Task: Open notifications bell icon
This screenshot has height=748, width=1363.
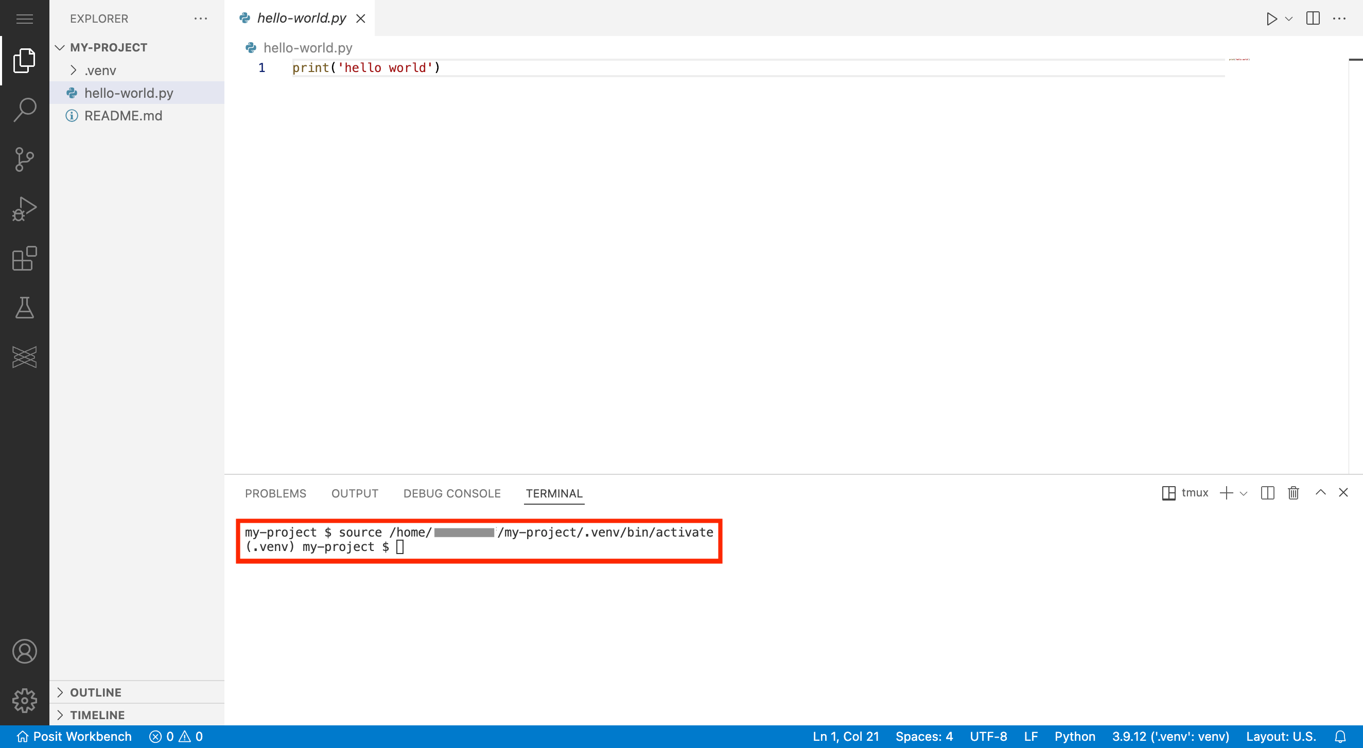Action: click(x=1340, y=737)
